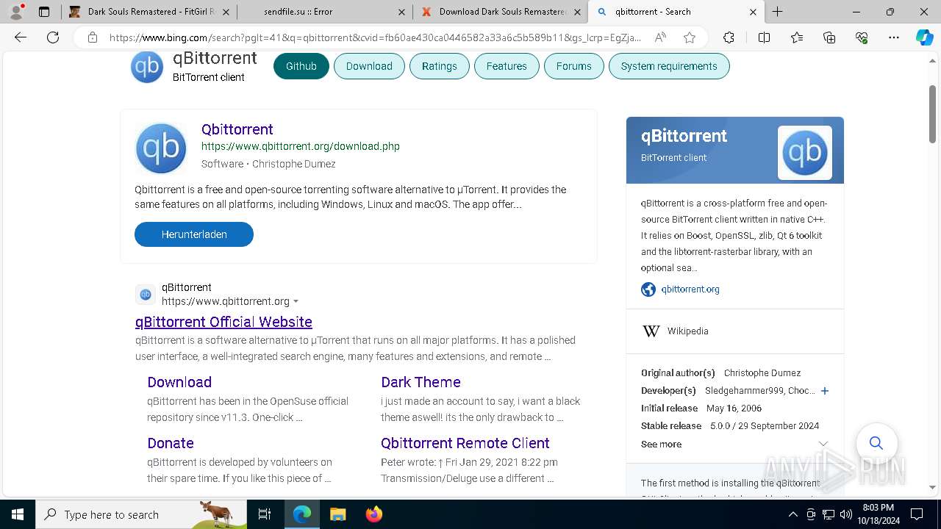941x529 pixels.
Task: Launch the Copilot sidebar icon
Action: [x=924, y=37]
